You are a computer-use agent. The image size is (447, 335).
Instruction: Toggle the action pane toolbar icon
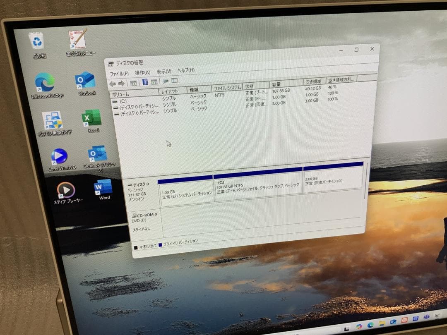154,81
